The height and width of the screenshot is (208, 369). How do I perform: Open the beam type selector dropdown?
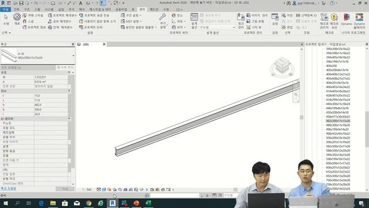pos(73,55)
